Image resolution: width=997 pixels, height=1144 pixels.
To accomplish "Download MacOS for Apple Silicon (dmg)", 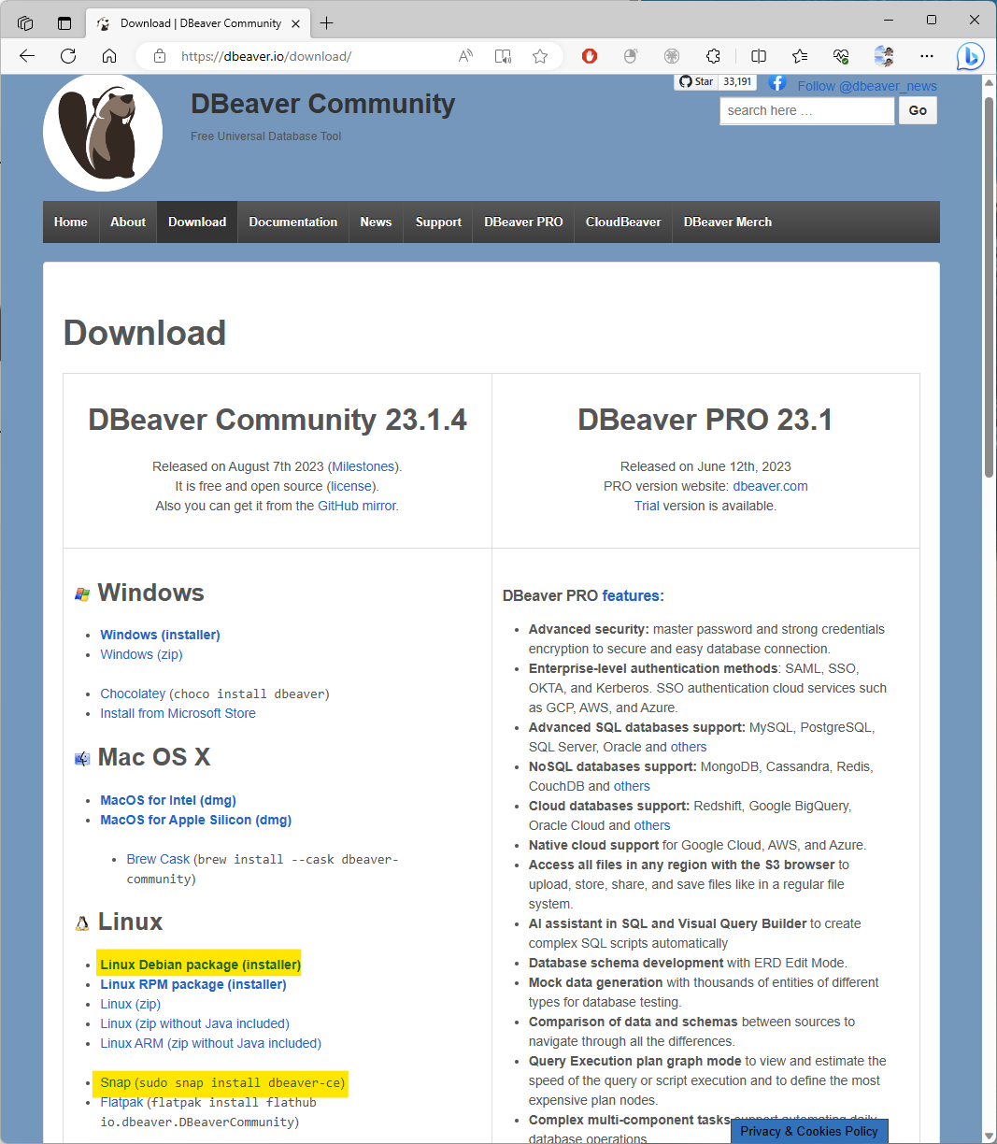I will (x=196, y=820).
